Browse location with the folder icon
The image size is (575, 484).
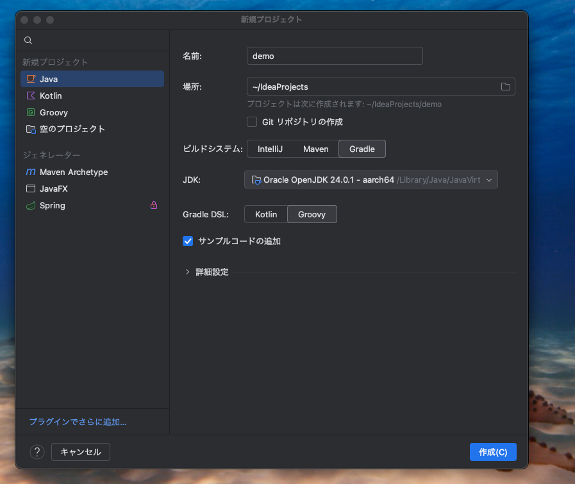coord(506,87)
